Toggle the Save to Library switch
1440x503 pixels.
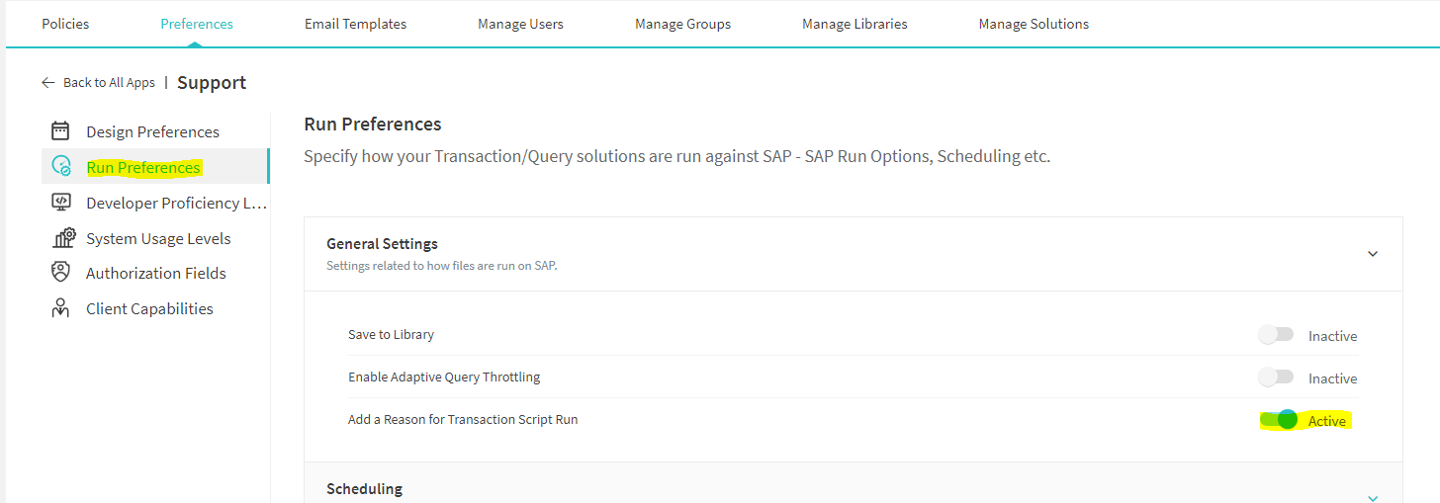click(x=1276, y=335)
